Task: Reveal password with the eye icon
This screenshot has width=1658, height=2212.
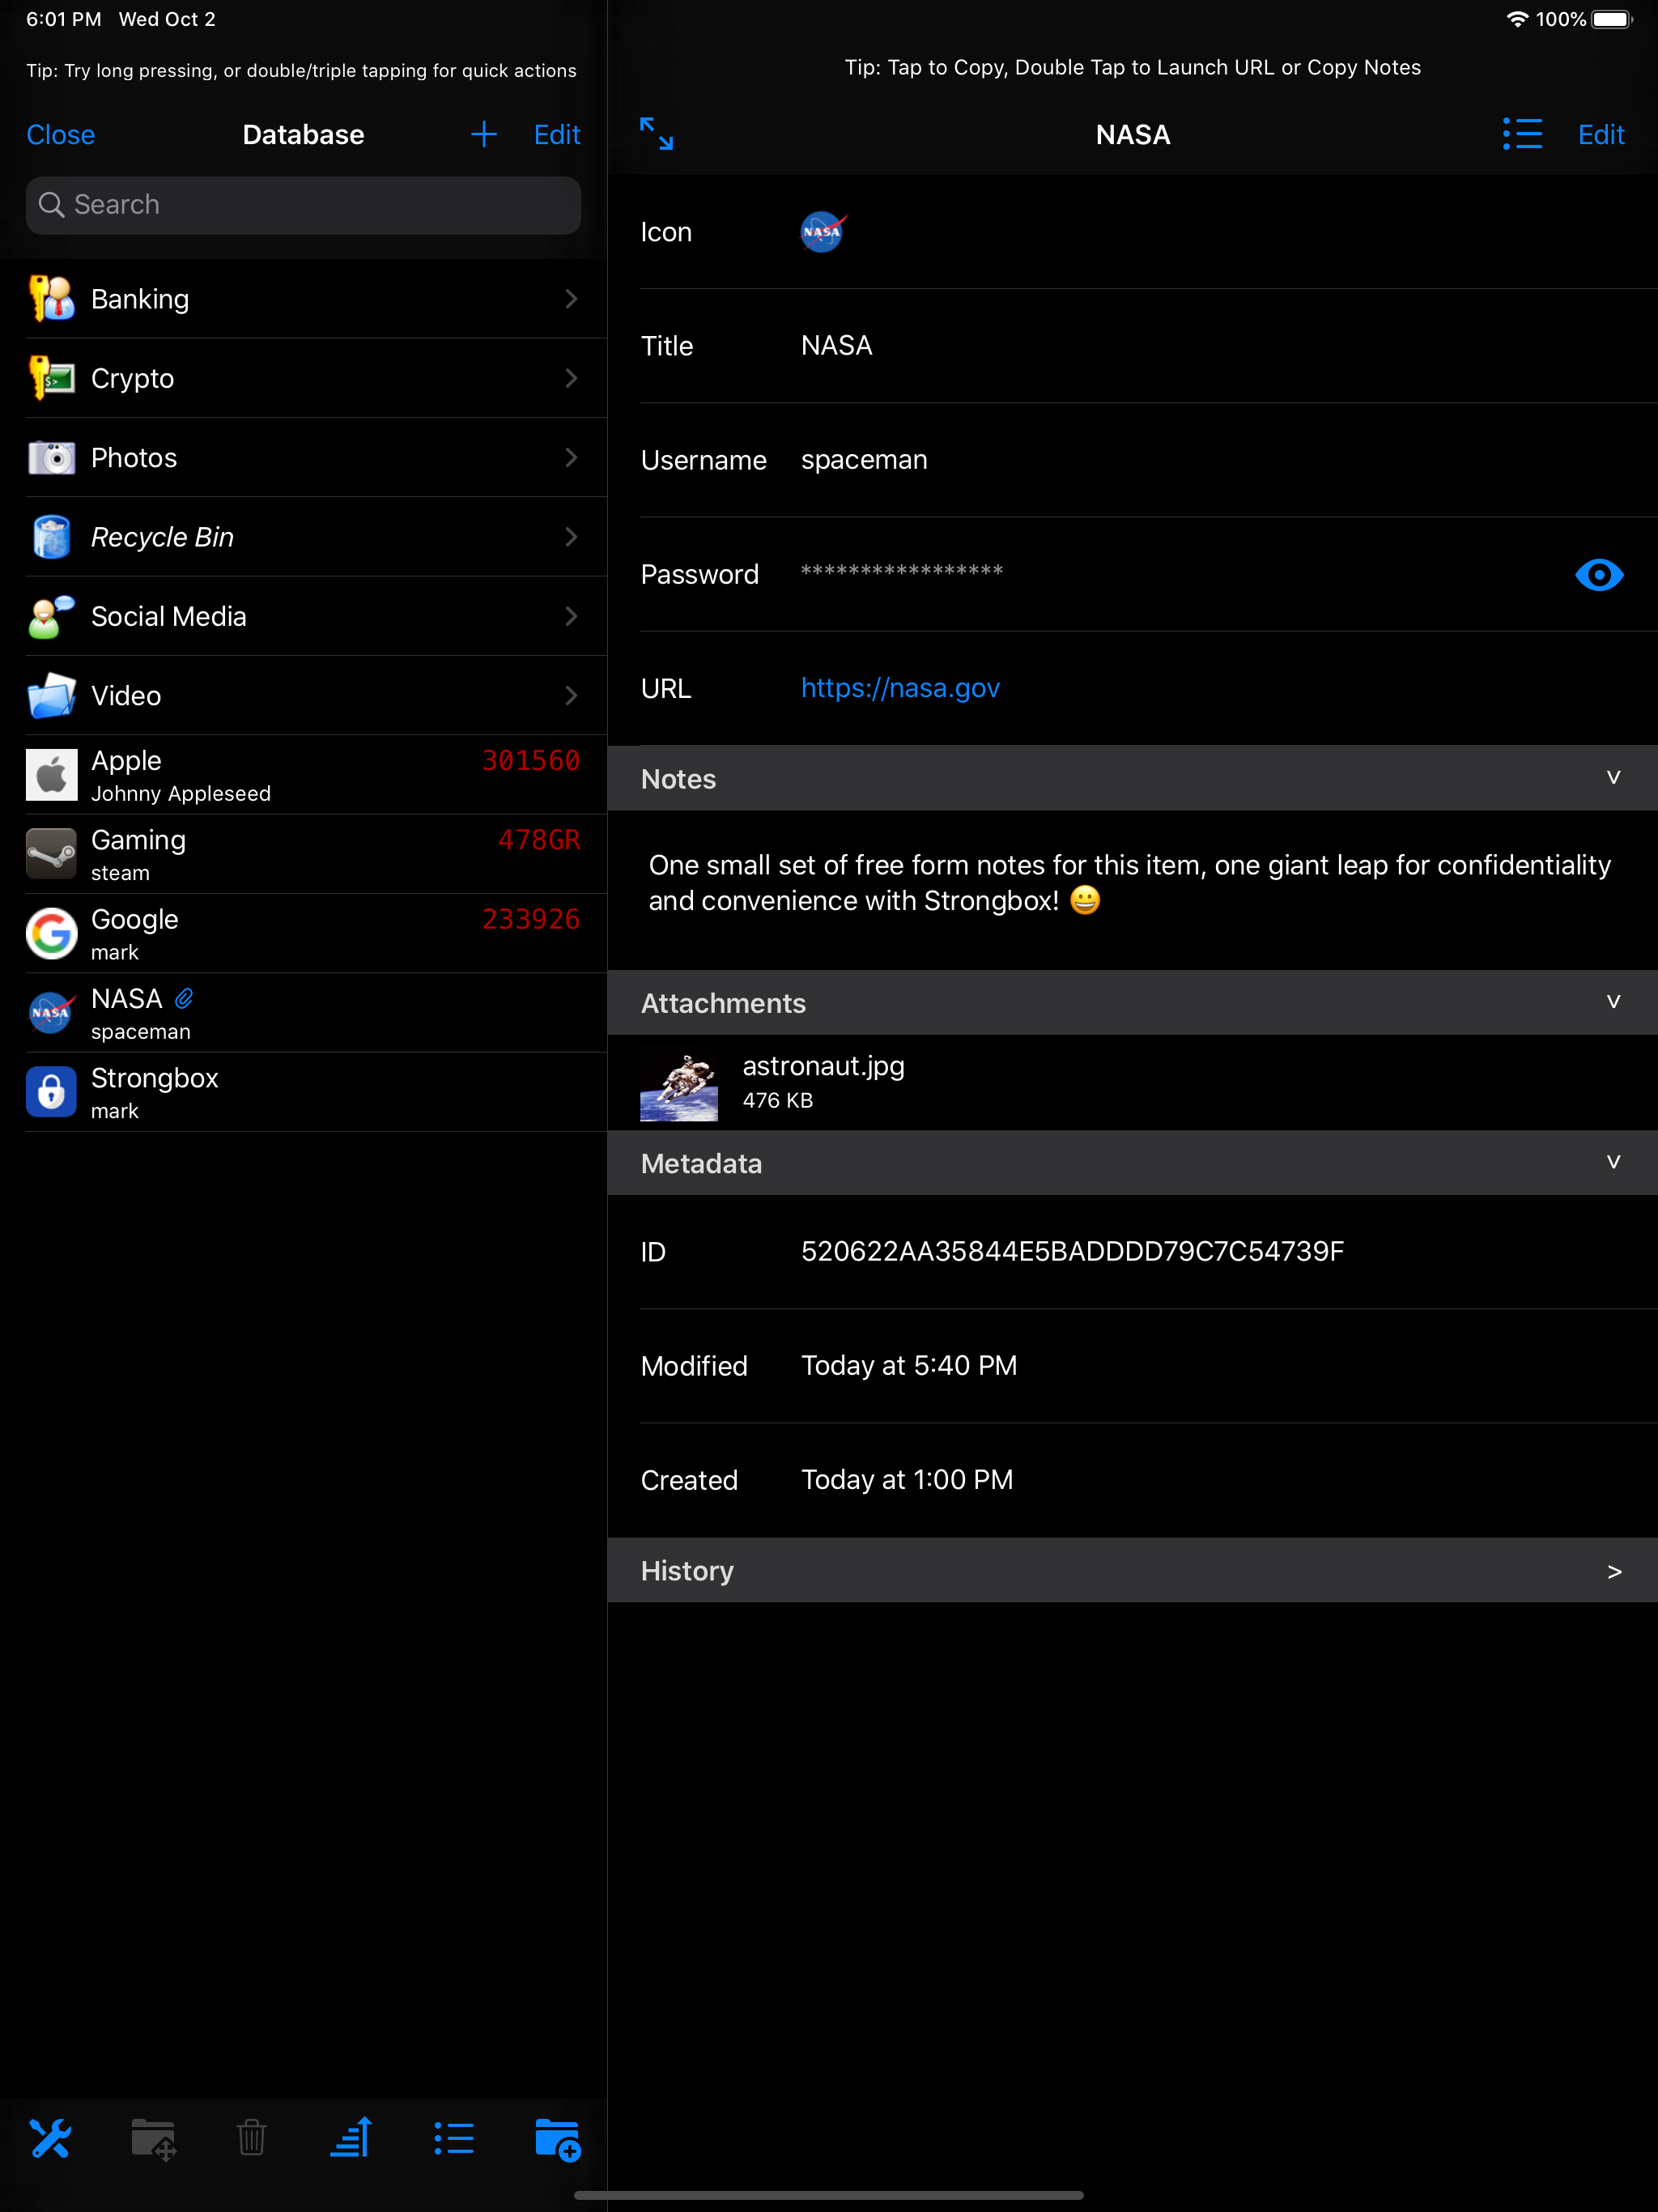Action: pyautogui.click(x=1598, y=575)
